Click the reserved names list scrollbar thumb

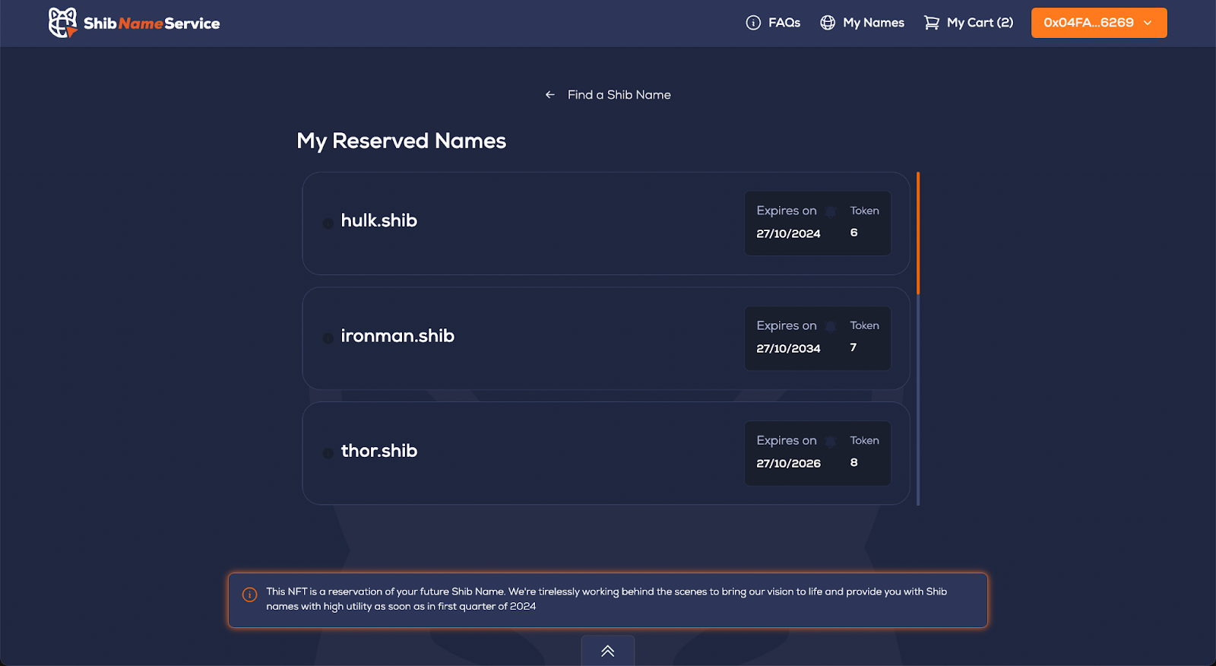click(x=918, y=233)
